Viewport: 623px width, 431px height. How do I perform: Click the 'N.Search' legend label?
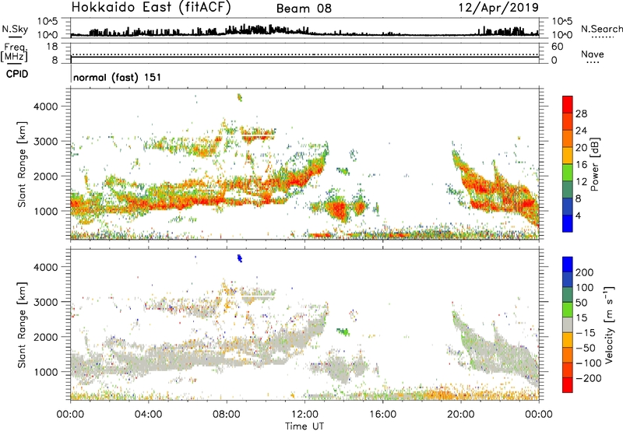(601, 29)
